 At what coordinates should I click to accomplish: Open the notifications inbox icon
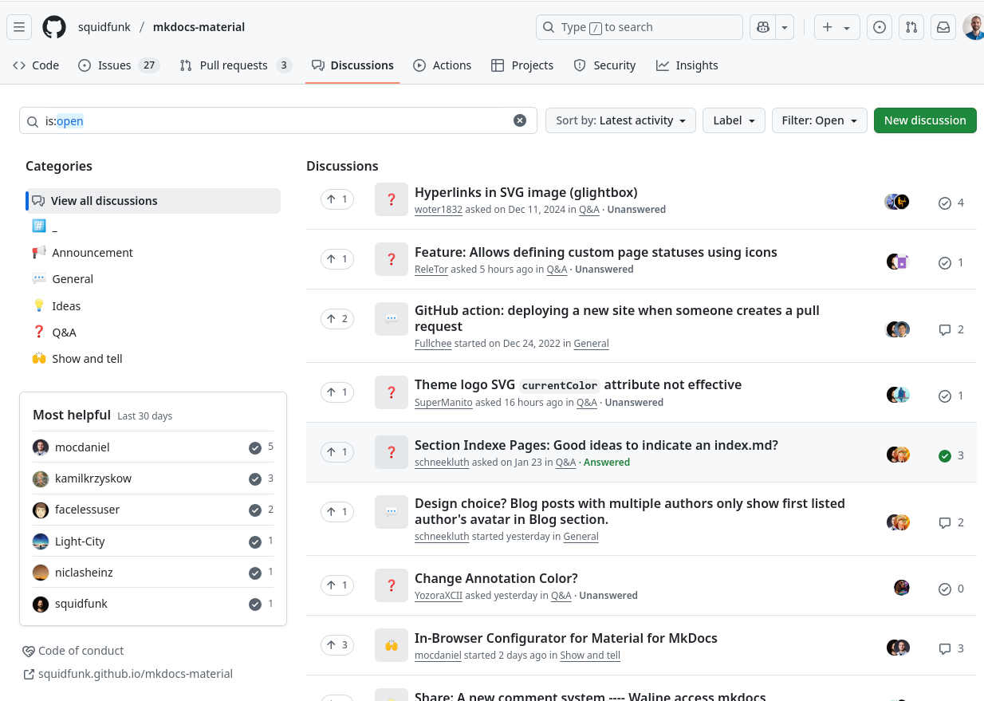pyautogui.click(x=943, y=27)
